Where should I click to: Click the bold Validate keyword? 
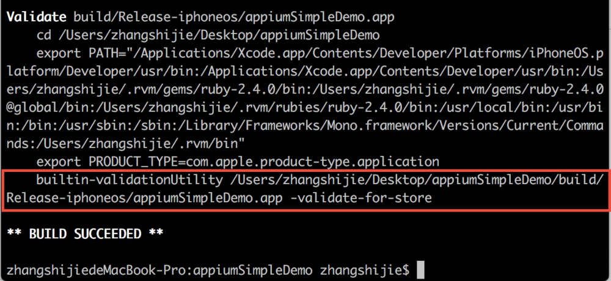click(36, 17)
